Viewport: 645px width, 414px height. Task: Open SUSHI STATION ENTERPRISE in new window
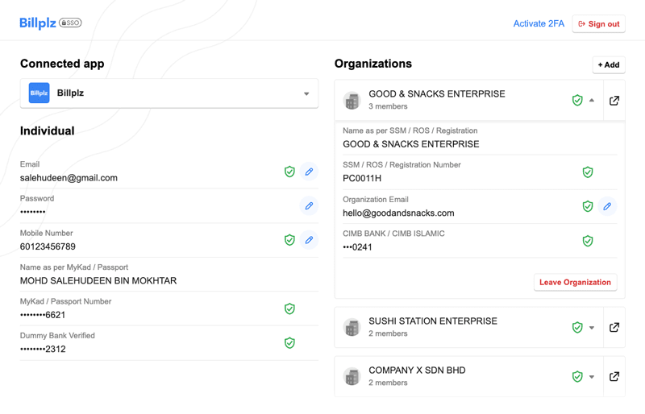614,328
